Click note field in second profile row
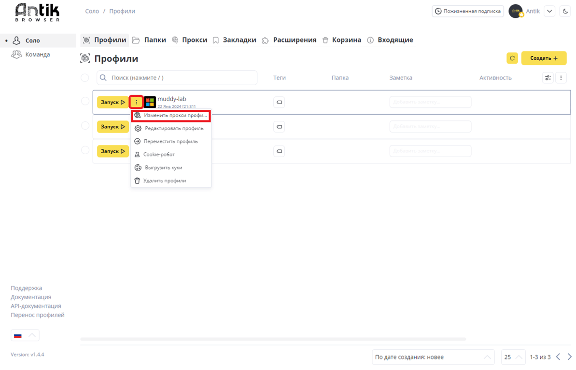This screenshot has width=576, height=370. tap(430, 127)
